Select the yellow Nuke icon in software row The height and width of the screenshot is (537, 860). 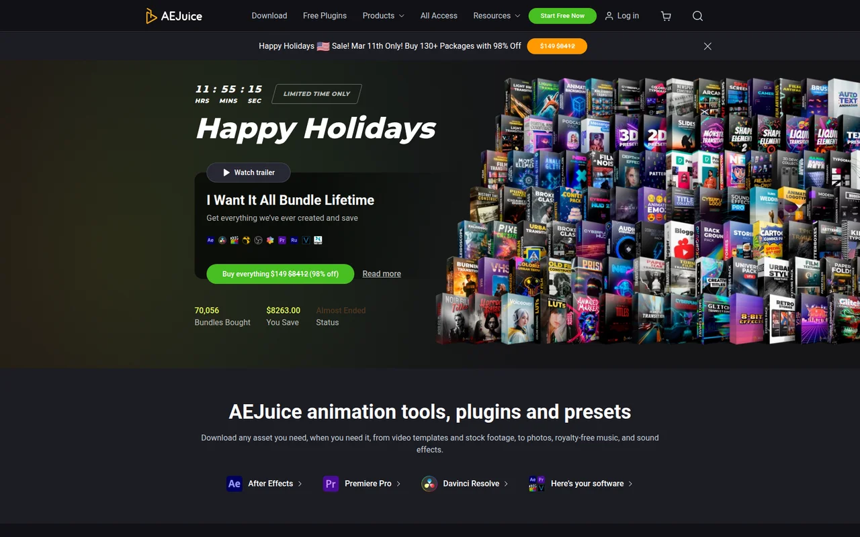point(247,240)
